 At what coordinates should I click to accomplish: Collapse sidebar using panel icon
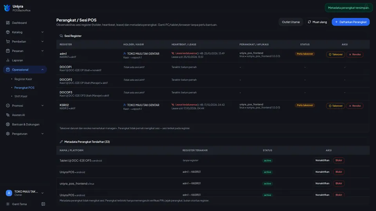pos(43,204)
